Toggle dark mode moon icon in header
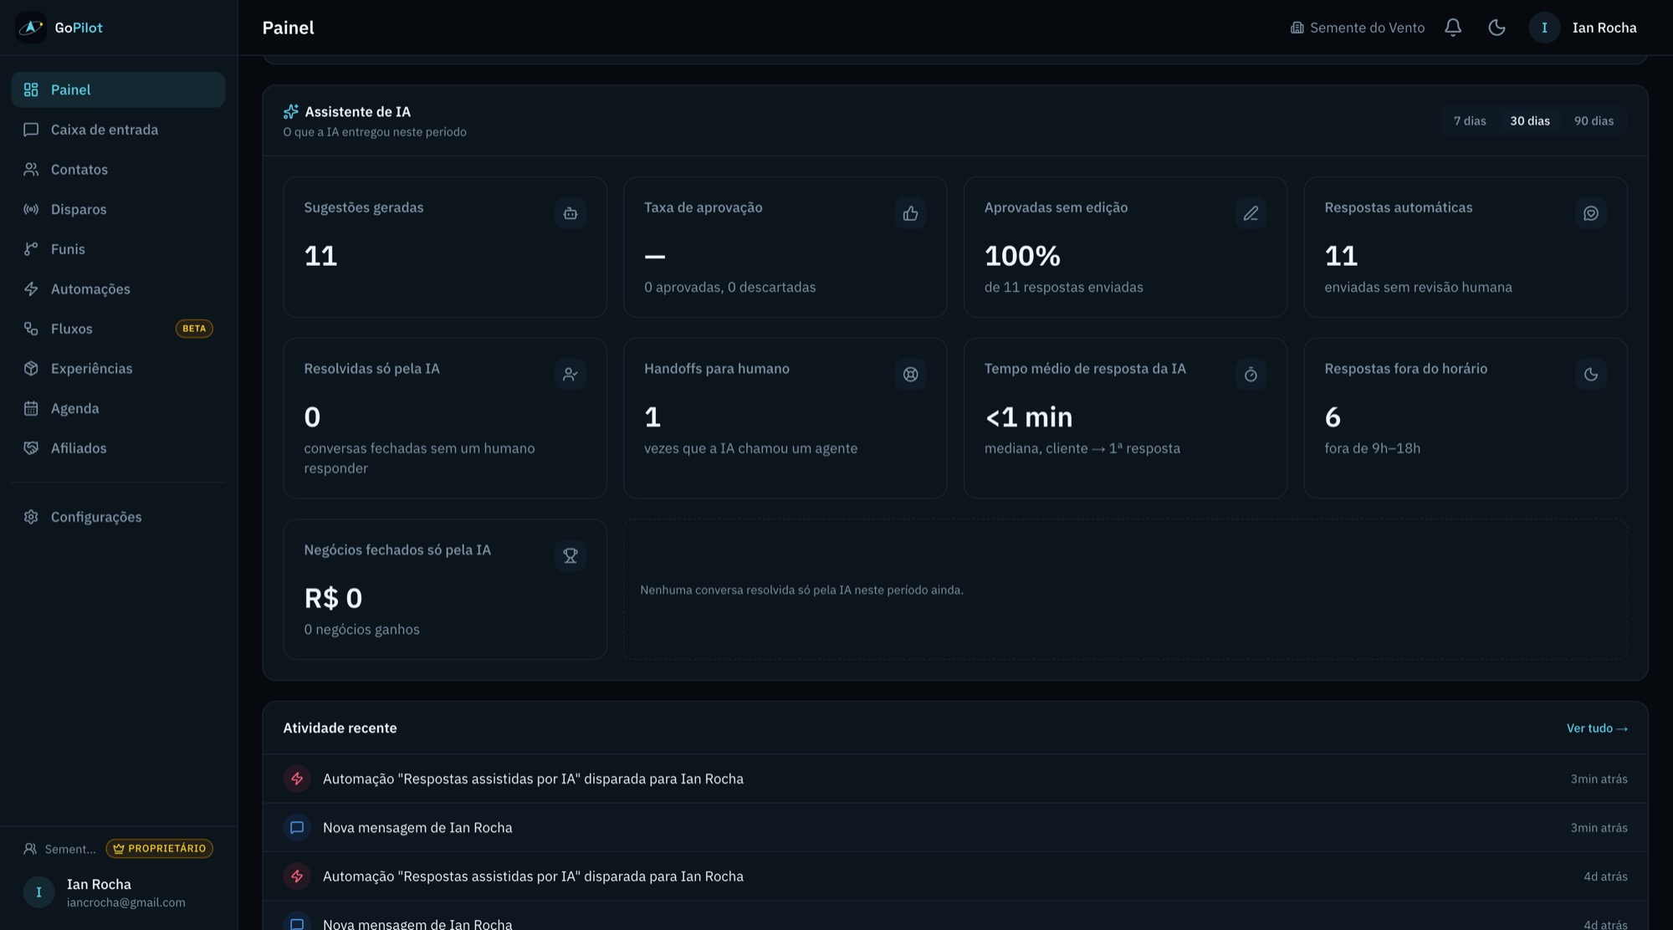1673x930 pixels. point(1496,28)
